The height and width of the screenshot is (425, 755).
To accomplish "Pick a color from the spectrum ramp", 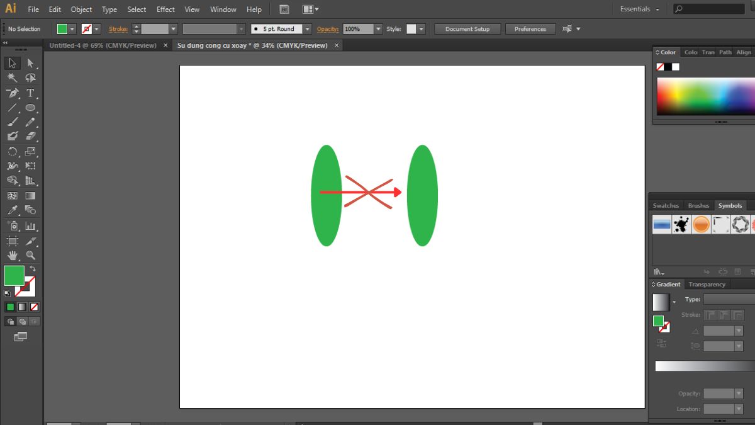I will coord(705,96).
